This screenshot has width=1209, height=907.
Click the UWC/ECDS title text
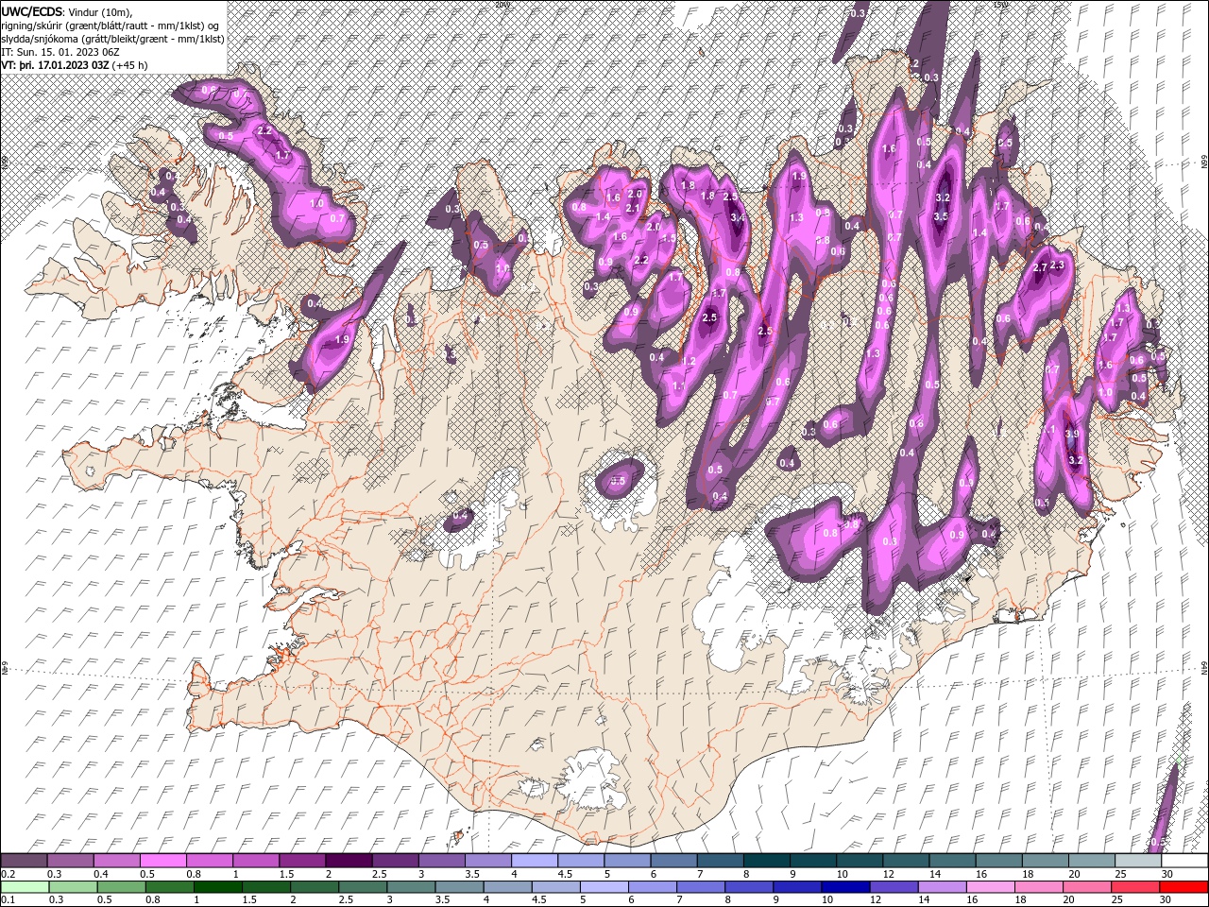(x=33, y=10)
